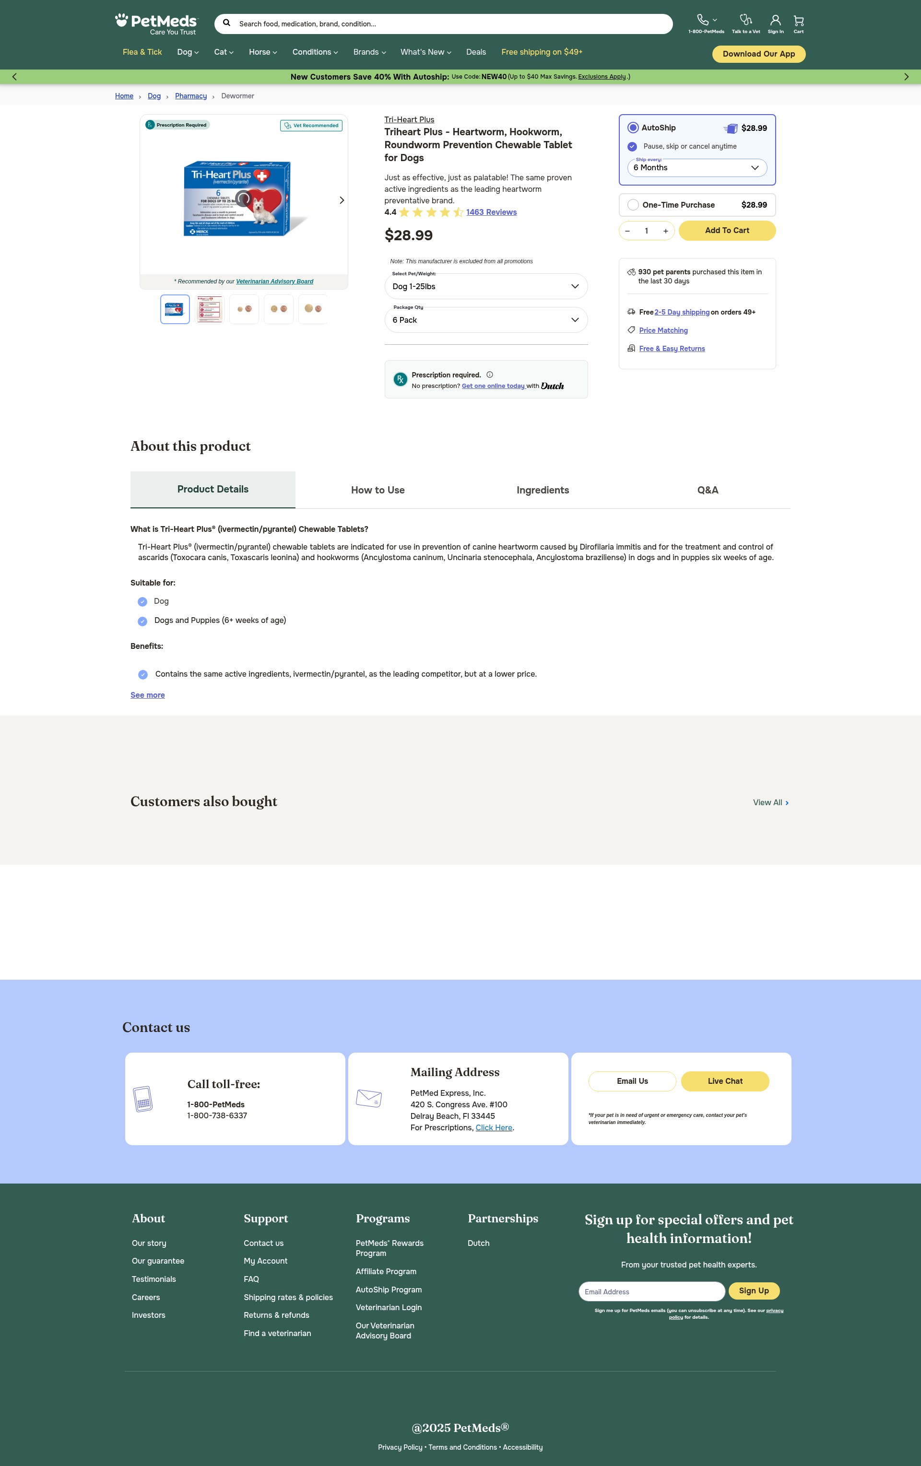This screenshot has height=1466, width=921.
Task: Increase quantity with plus button
Action: click(x=666, y=231)
